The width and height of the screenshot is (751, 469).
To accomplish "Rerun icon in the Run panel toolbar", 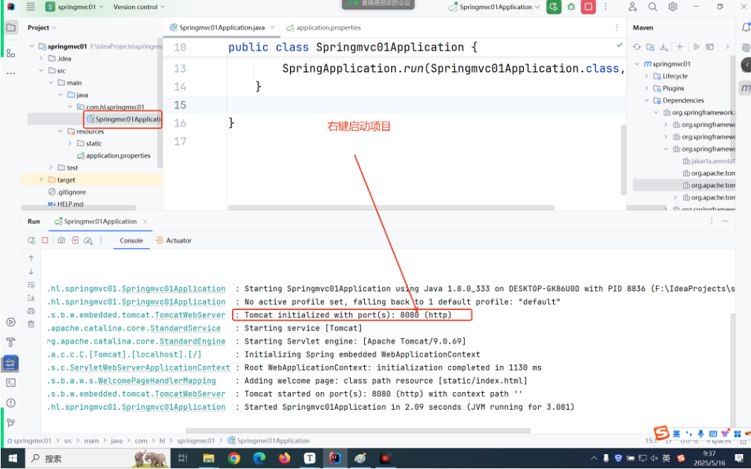I will tap(31, 240).
